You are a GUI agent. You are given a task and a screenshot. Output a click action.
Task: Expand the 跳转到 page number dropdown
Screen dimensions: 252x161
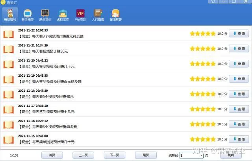[x=201, y=155]
